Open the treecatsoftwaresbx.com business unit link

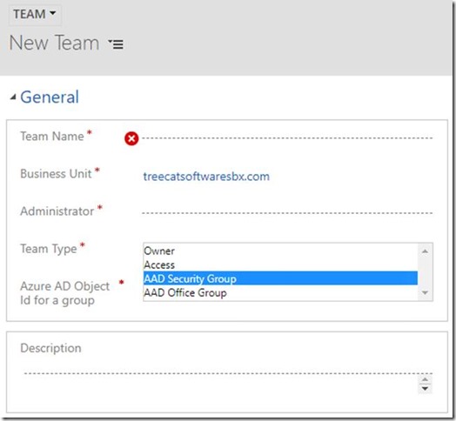coord(206,177)
